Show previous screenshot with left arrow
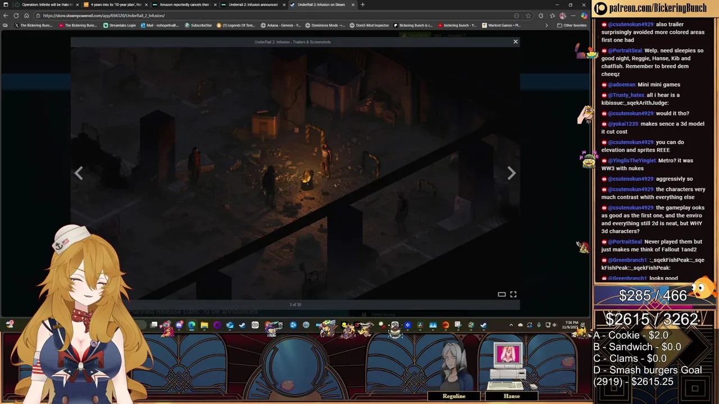This screenshot has height=404, width=719. point(79,173)
